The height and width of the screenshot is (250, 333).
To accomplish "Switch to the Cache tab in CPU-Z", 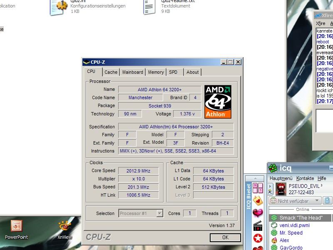I will click(x=111, y=72).
